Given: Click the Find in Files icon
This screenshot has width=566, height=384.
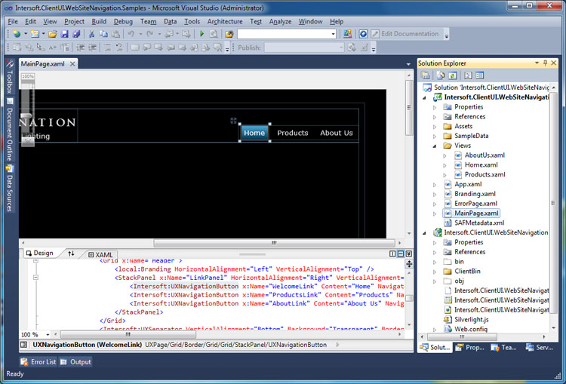Looking at the screenshot, I should (229, 34).
